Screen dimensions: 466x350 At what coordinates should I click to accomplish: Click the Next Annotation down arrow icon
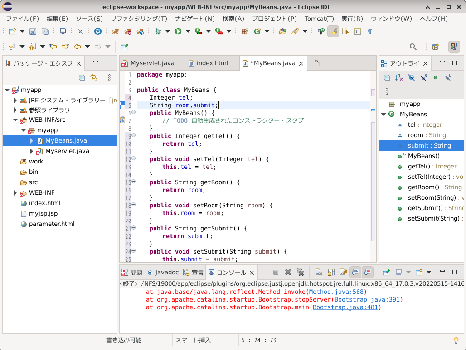click(12, 47)
